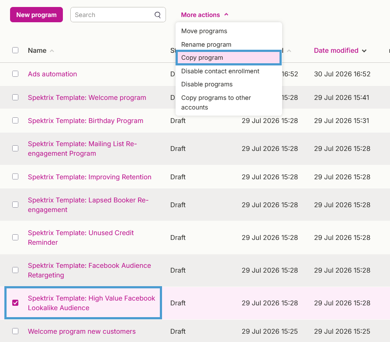Check Lapsed Booker Re-engagement checkbox
This screenshot has width=390, height=342.
coord(15,205)
